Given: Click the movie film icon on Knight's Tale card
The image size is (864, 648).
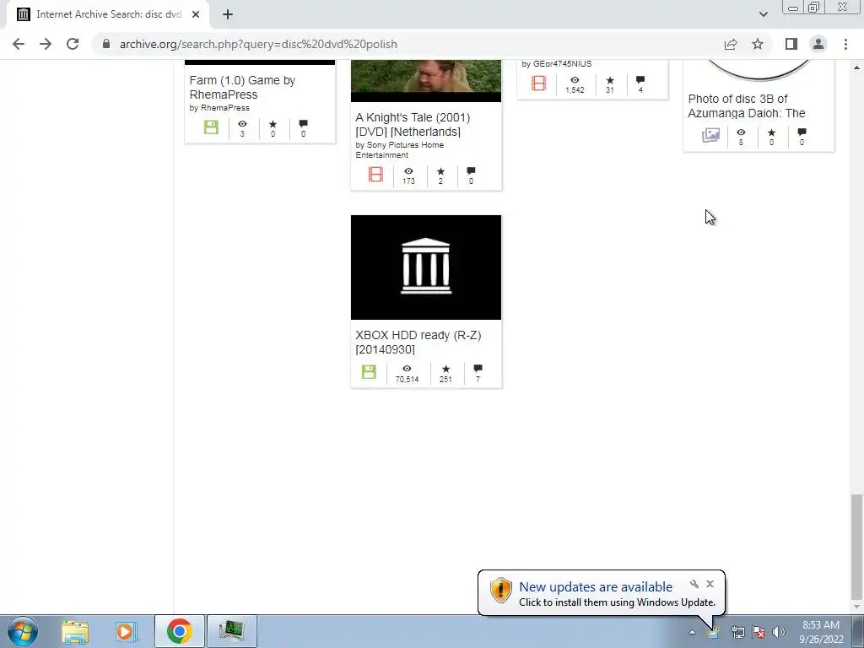Looking at the screenshot, I should (x=375, y=174).
